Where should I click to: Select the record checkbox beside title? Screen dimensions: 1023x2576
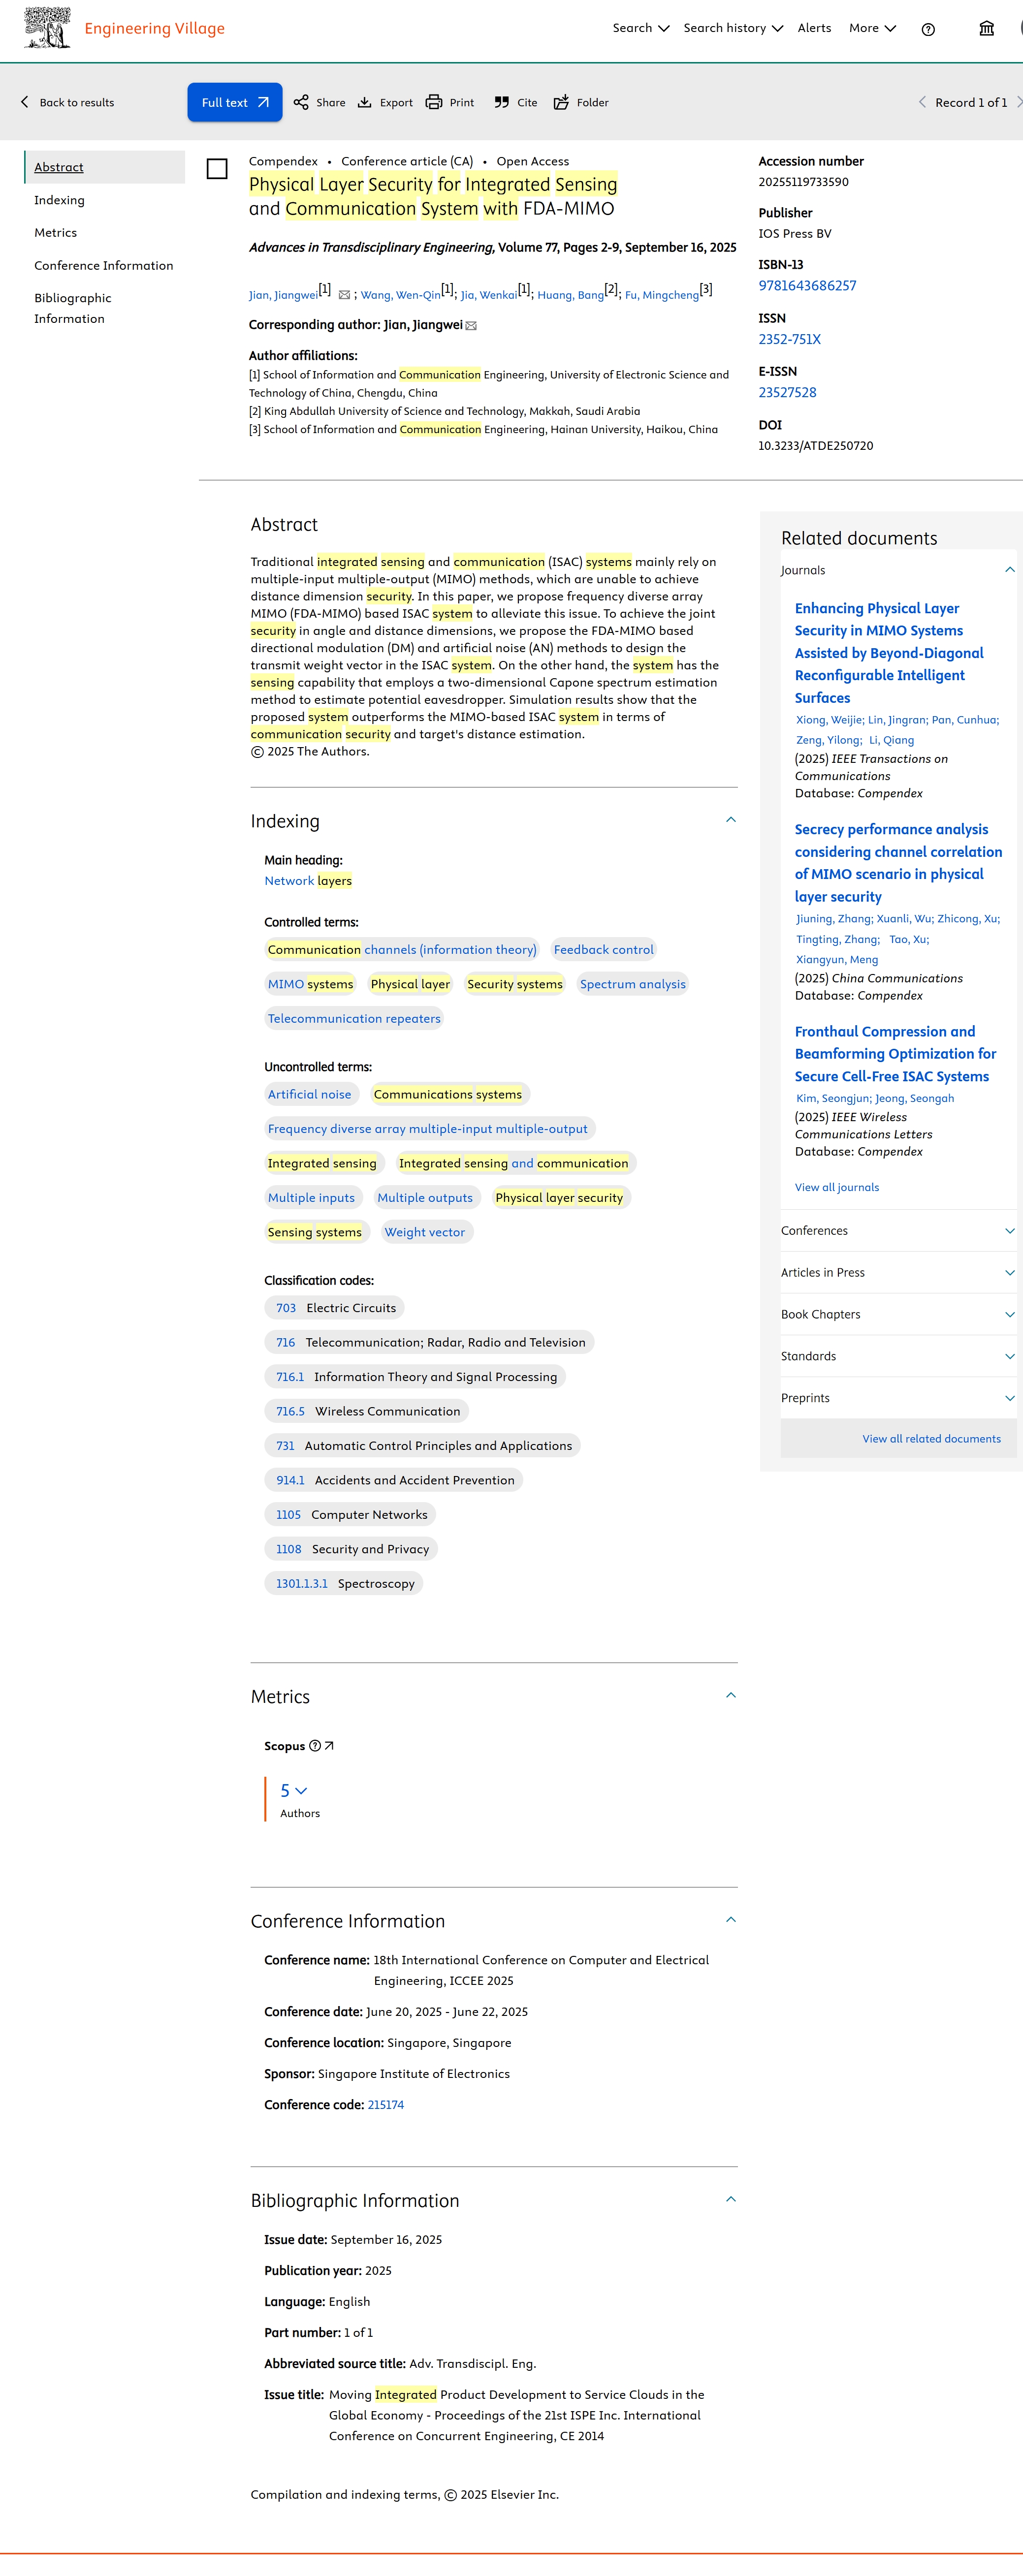(217, 169)
